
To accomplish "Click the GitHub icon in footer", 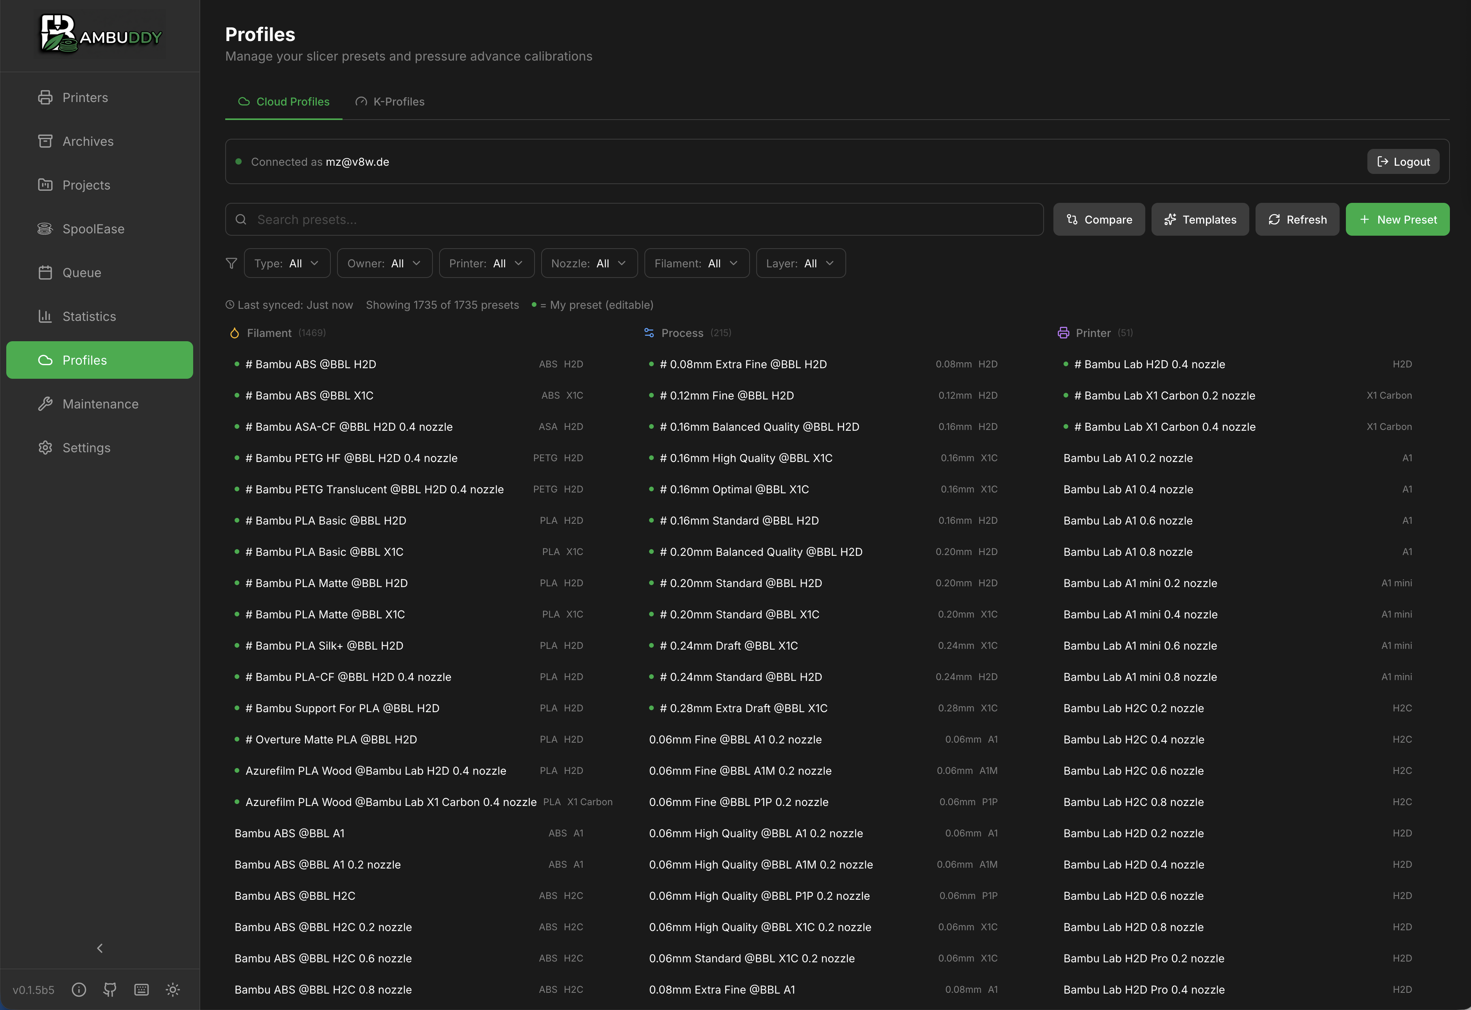I will click(110, 989).
